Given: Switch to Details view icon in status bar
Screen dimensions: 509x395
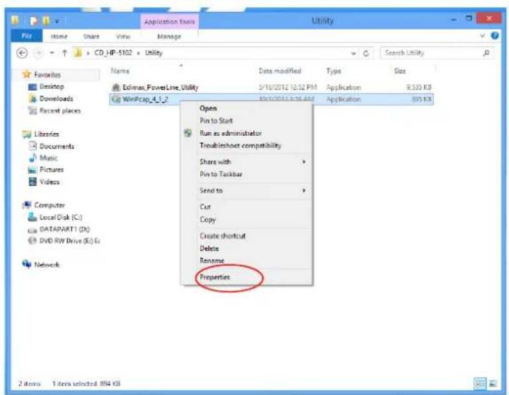Looking at the screenshot, I should pyautogui.click(x=480, y=383).
